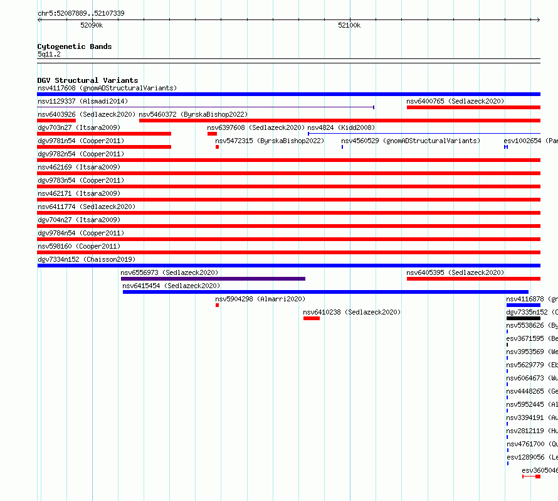Select nsv6411774 (Sedlazeck2020) label
558x501 pixels.
pyautogui.click(x=87, y=207)
